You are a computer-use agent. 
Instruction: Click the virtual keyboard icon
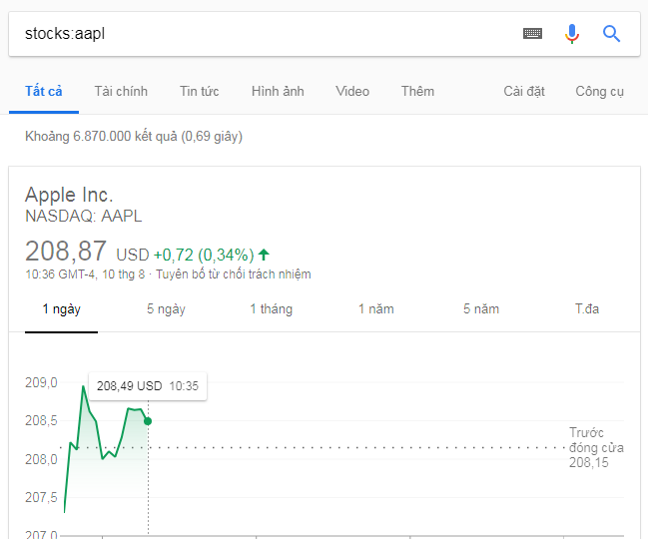pyautogui.click(x=532, y=34)
